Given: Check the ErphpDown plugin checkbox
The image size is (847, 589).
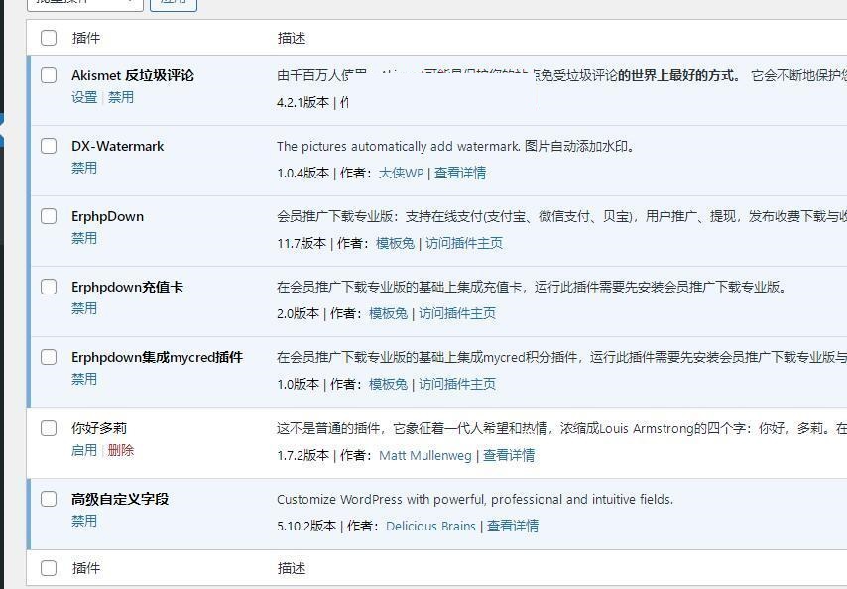Looking at the screenshot, I should tap(49, 216).
